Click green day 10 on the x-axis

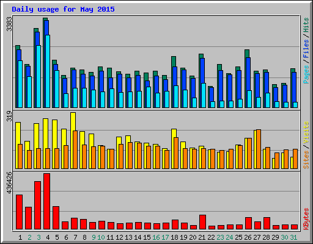tap(101, 237)
